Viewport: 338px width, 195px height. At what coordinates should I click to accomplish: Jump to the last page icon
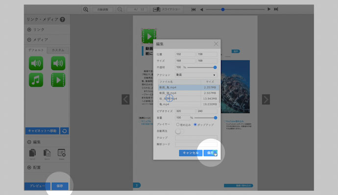[276, 9]
